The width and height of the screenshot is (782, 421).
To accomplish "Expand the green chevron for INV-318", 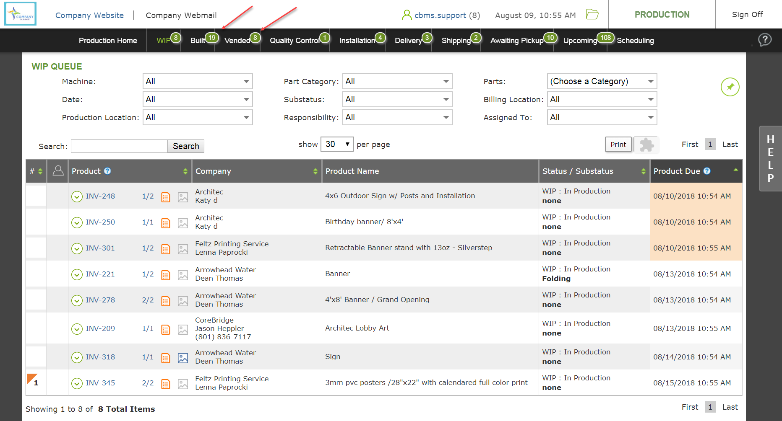I will pyautogui.click(x=77, y=357).
